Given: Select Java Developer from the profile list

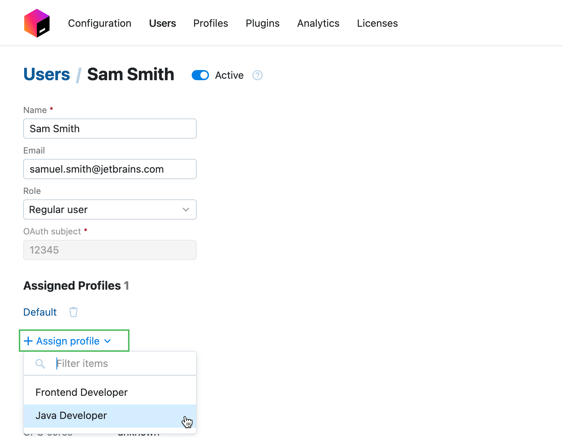Looking at the screenshot, I should [x=71, y=415].
